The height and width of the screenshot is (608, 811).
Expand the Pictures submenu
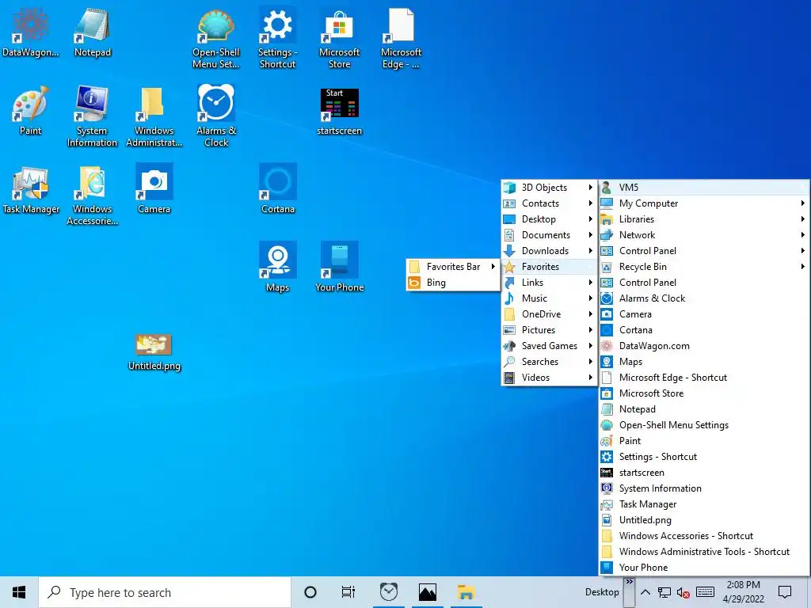[x=550, y=330]
